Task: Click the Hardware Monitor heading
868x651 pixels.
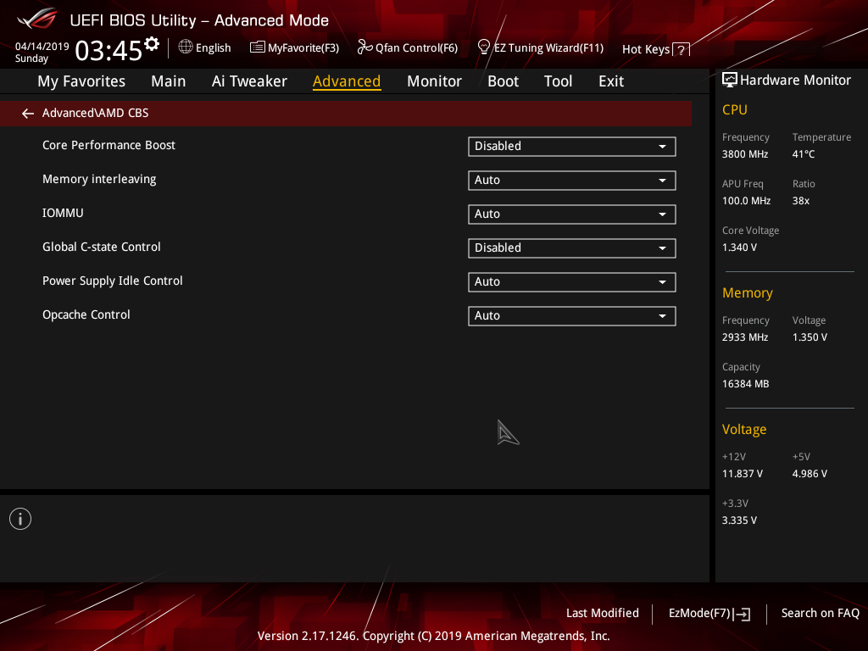Action: [795, 81]
